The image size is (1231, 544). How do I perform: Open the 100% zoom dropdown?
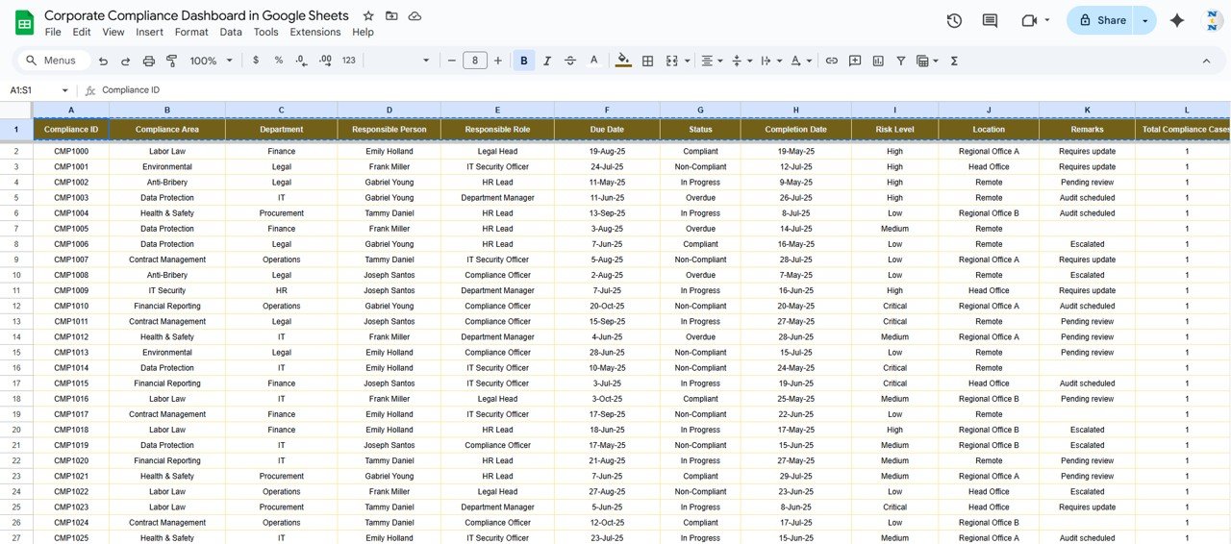pos(212,61)
